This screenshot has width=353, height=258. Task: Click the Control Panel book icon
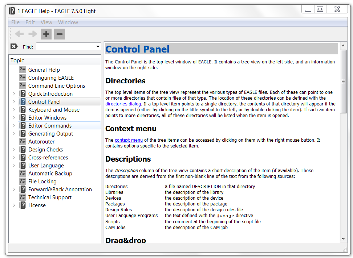click(23, 102)
